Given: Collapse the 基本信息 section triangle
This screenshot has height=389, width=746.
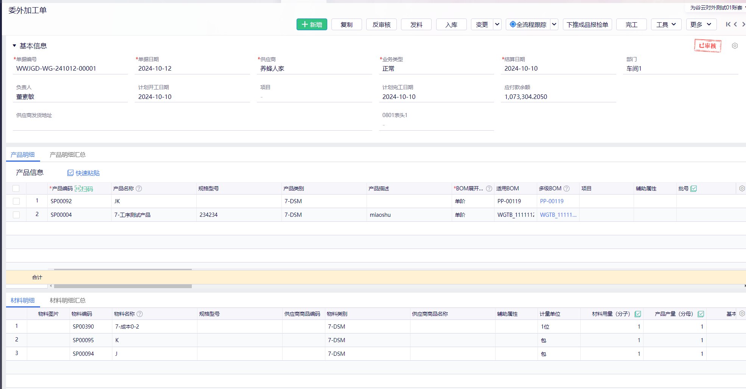Looking at the screenshot, I should pos(14,46).
